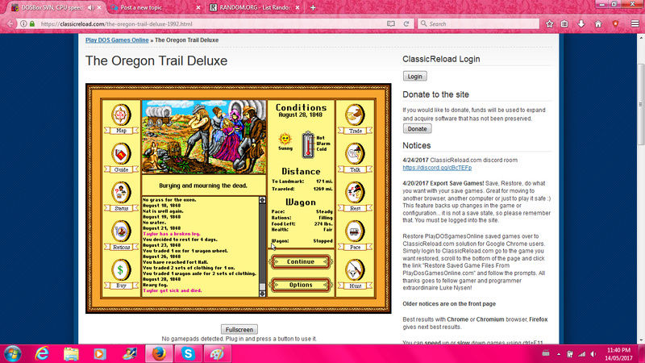Viewport: 645px width, 363px height.
Task: Open Firefox hamburger menu
Action: (635, 24)
